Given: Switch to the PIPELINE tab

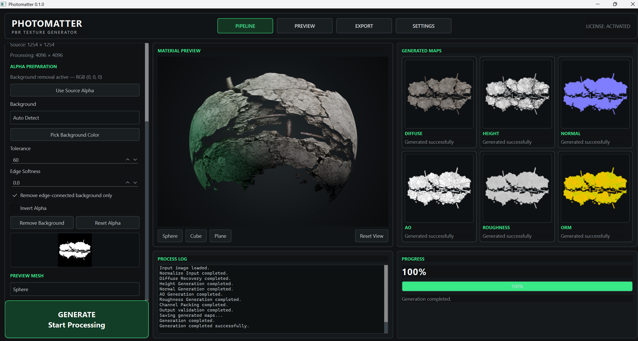Looking at the screenshot, I should (x=245, y=26).
